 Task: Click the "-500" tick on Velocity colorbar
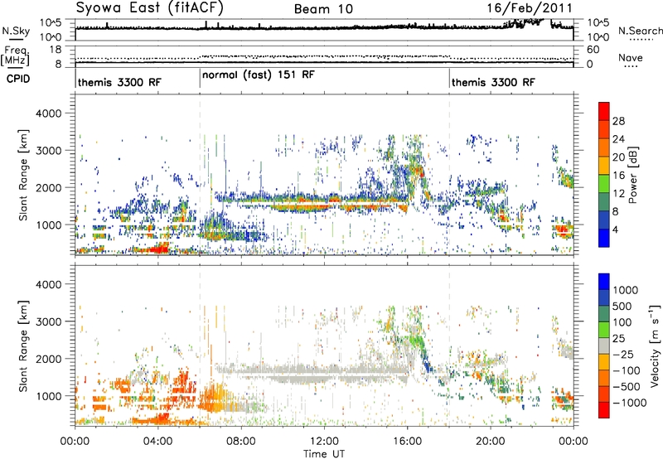point(627,387)
